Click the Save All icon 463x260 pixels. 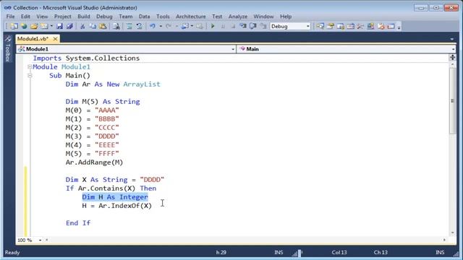pos(69,26)
